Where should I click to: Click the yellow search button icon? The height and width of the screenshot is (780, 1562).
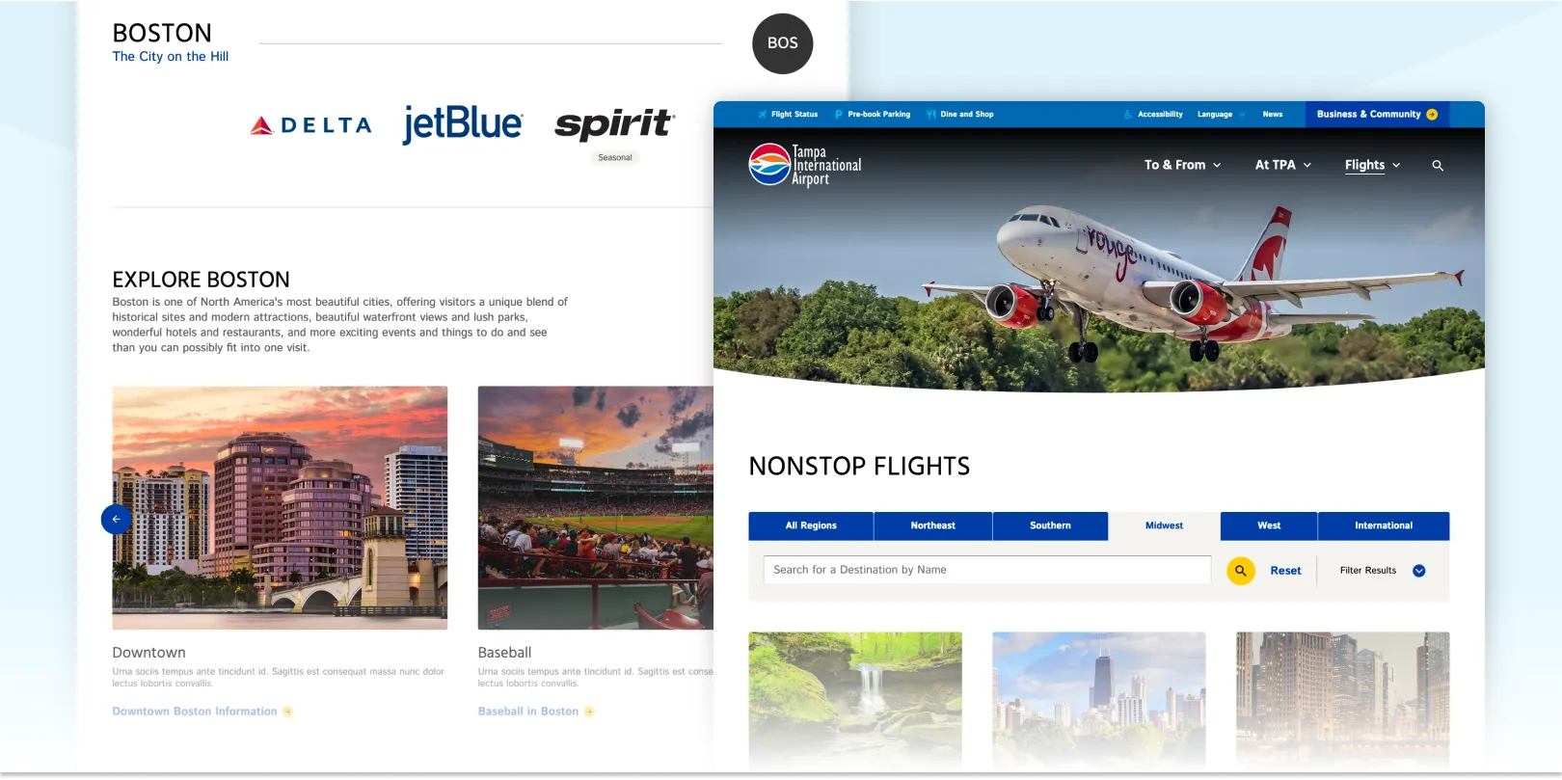pyautogui.click(x=1241, y=571)
